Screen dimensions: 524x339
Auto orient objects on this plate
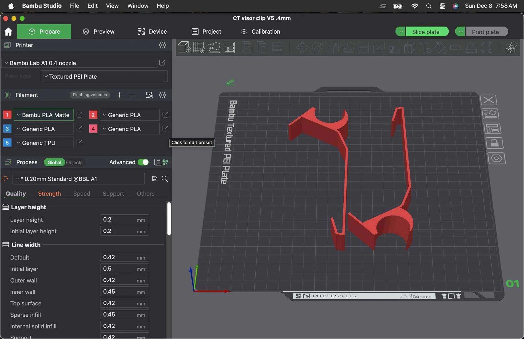[490, 114]
